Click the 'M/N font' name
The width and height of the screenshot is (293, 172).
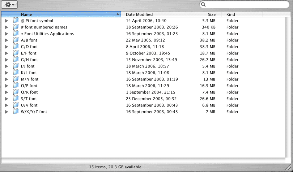pyautogui.click(x=30, y=79)
